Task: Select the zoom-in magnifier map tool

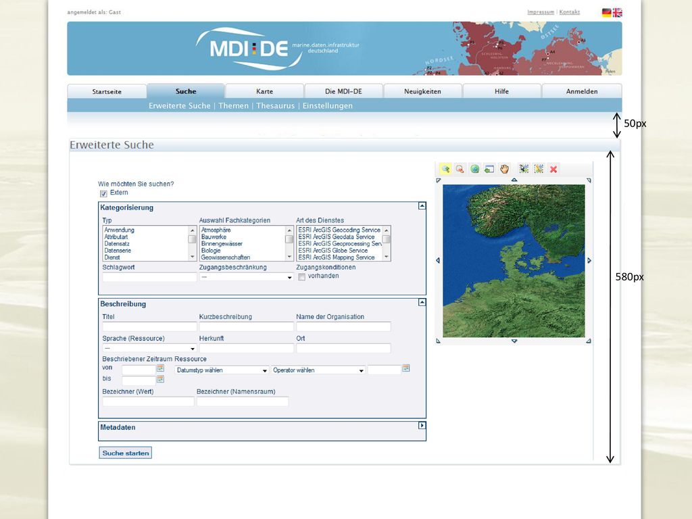Action: point(445,169)
